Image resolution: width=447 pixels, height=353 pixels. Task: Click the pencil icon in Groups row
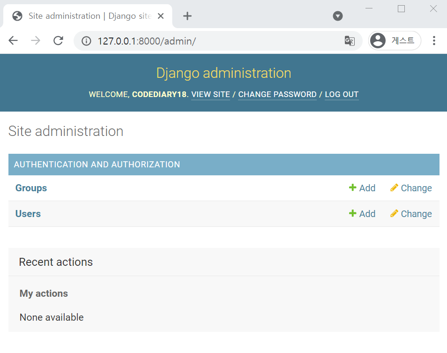[394, 188]
